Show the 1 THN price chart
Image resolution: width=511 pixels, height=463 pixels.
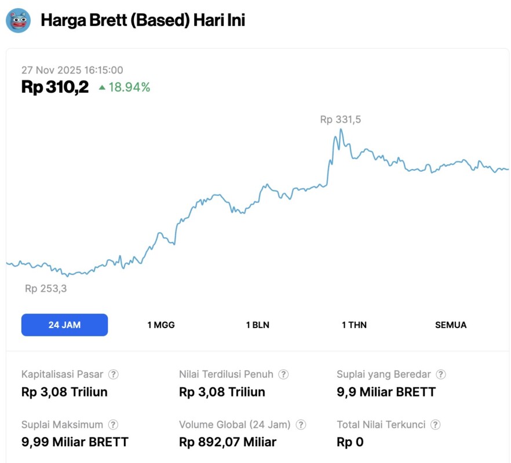point(354,325)
